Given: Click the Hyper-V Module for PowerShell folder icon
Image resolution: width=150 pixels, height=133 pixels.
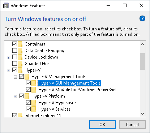Looking at the screenshot, I should click(34, 90).
